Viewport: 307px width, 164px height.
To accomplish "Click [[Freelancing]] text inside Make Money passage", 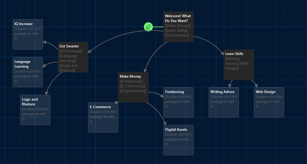I will tap(131, 81).
